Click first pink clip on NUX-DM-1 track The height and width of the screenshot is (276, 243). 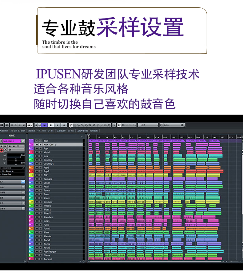90,144
